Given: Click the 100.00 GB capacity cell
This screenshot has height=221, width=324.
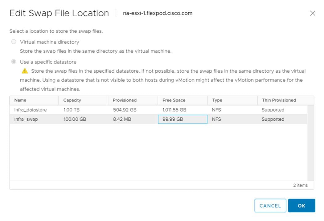Looking at the screenshot, I should [75, 119].
